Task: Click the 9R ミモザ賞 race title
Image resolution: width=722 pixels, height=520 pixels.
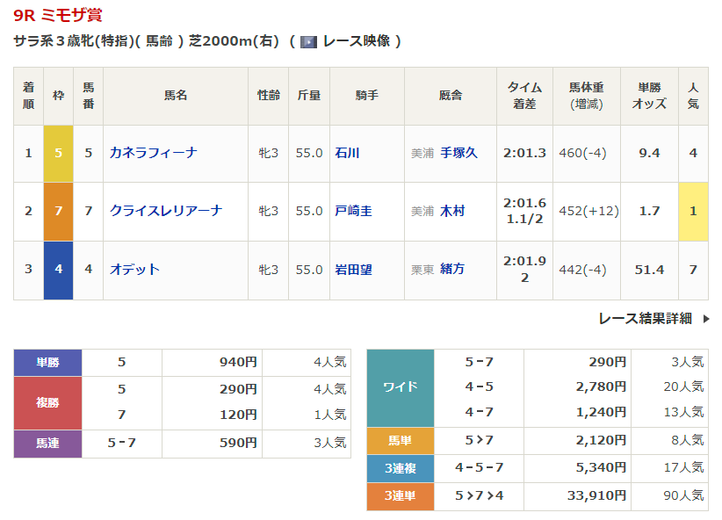Action: (56, 17)
